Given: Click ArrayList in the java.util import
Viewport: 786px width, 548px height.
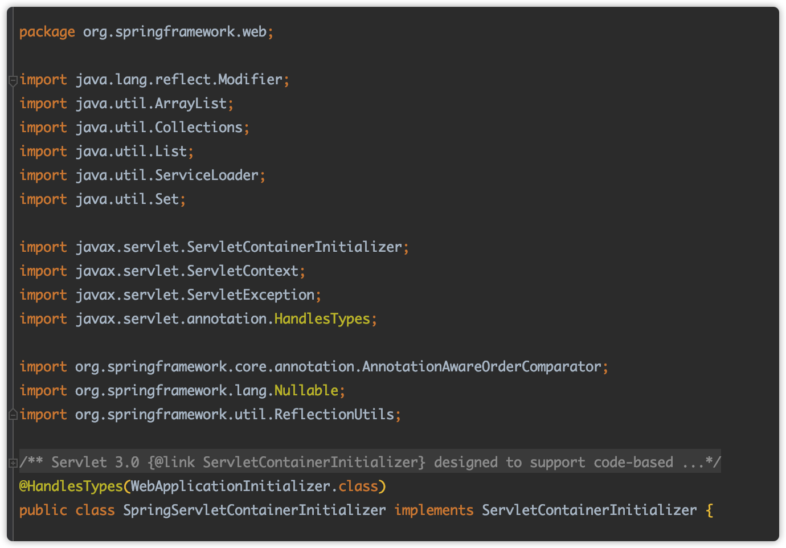Looking at the screenshot, I should (x=191, y=103).
